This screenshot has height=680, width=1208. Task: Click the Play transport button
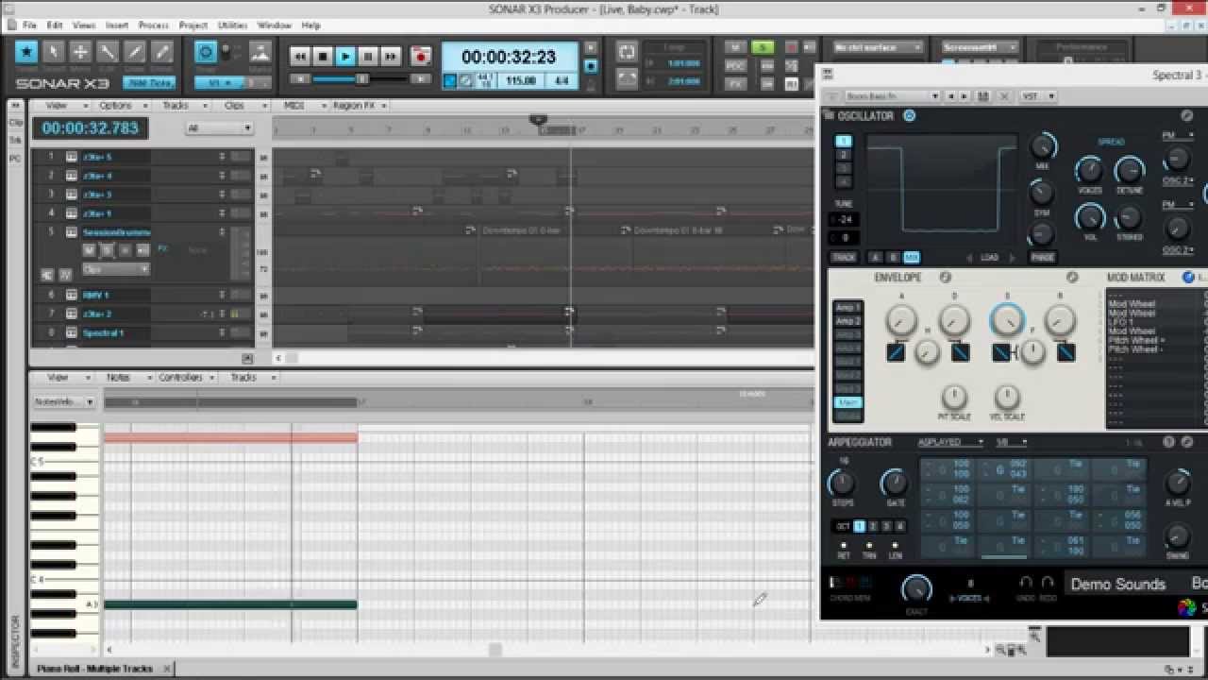pos(345,57)
